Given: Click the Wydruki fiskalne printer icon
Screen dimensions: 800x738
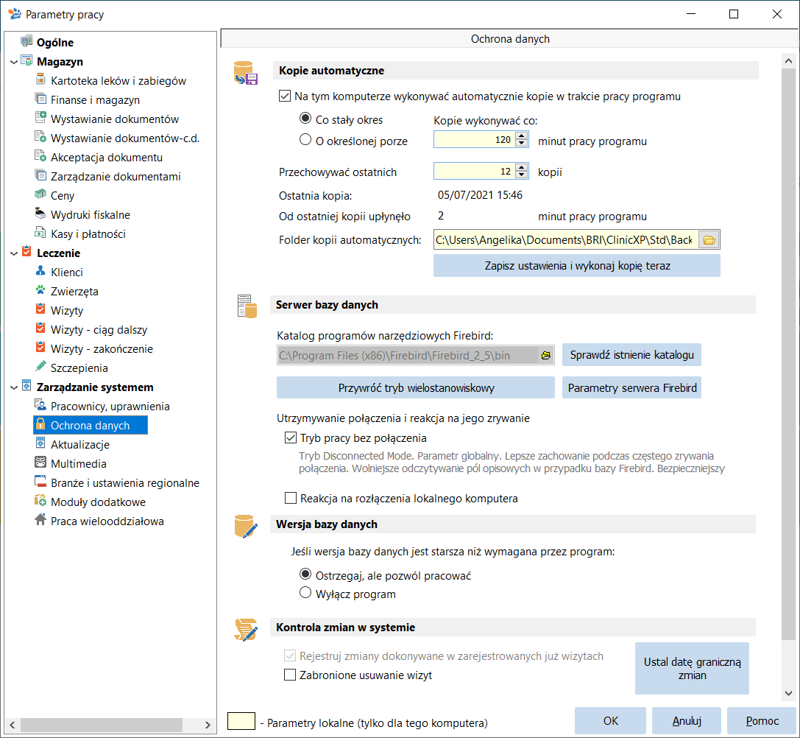Looking at the screenshot, I should click(x=40, y=214).
